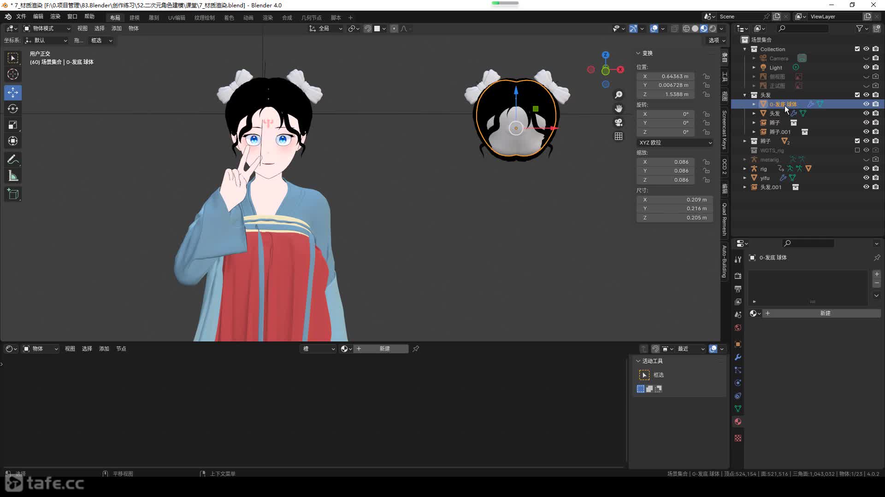This screenshot has height=497, width=885.
Task: Select the Add Cube tool
Action: click(x=13, y=194)
